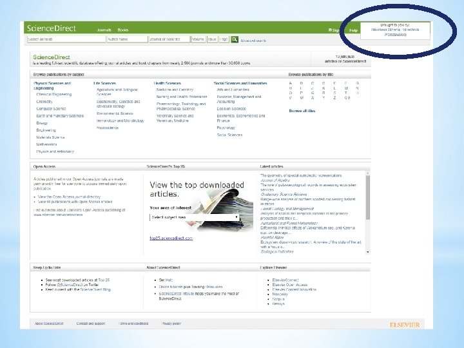Image resolution: width=464 pixels, height=348 pixels.
Task: Focus the Page field
Action: [x=224, y=39]
